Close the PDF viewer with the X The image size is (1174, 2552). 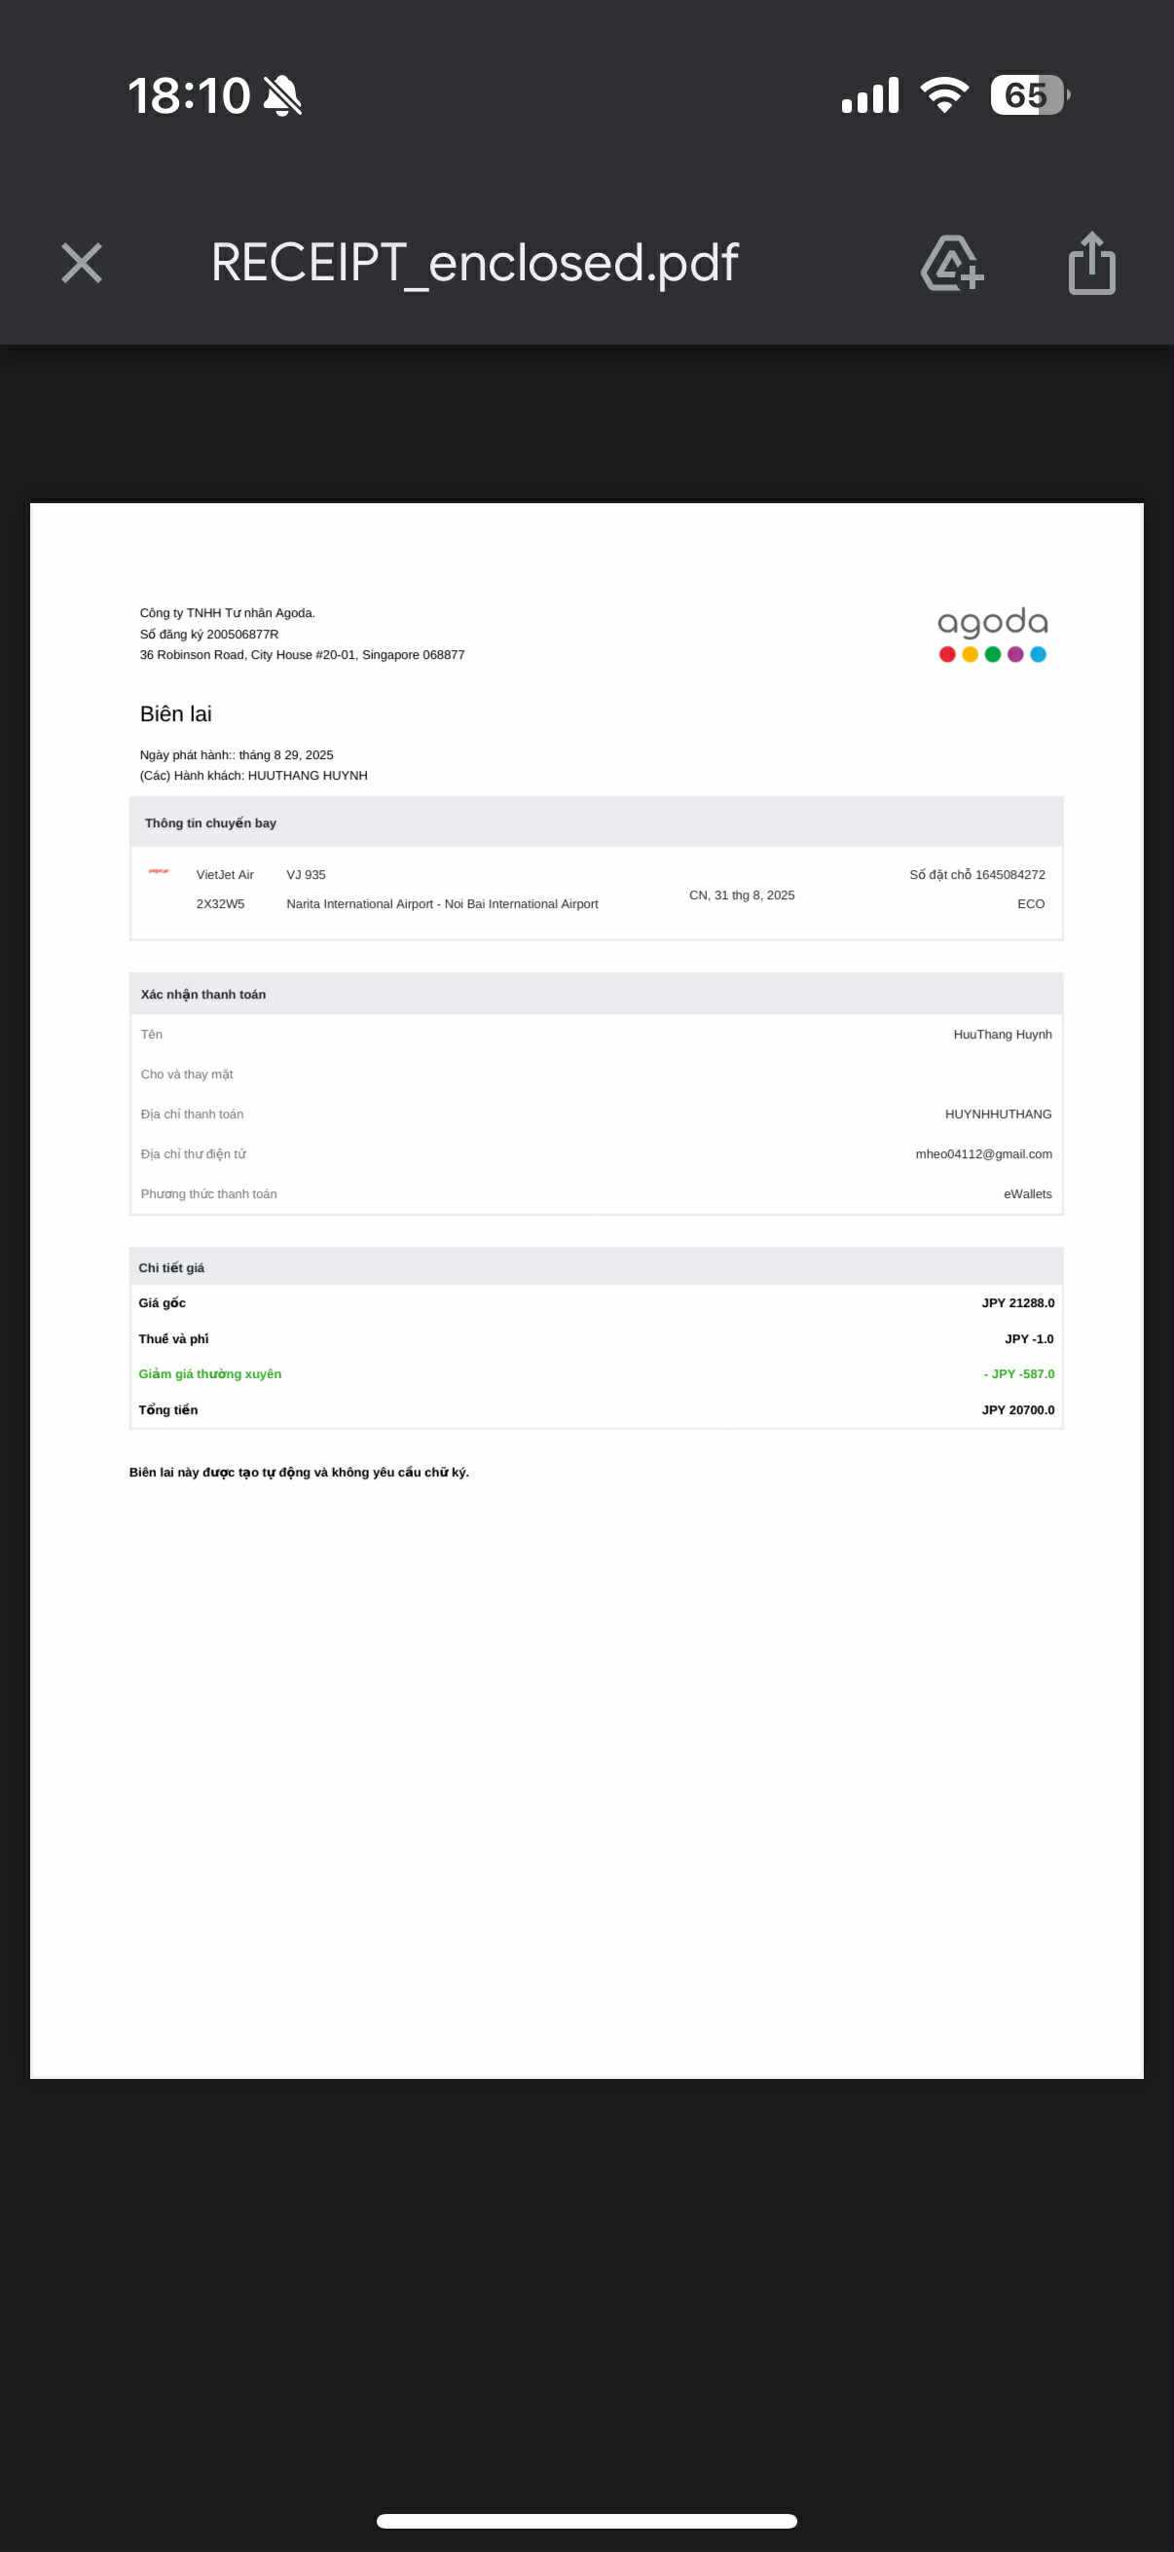pos(81,264)
